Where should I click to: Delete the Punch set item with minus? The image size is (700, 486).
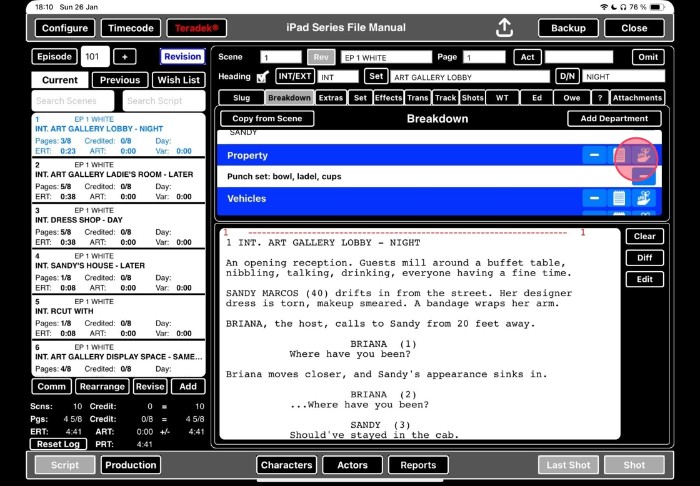(643, 177)
